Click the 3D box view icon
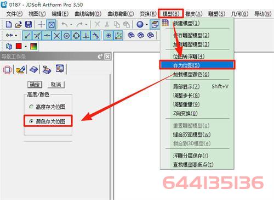Viewport: 274px width, 200px height. click(x=155, y=24)
